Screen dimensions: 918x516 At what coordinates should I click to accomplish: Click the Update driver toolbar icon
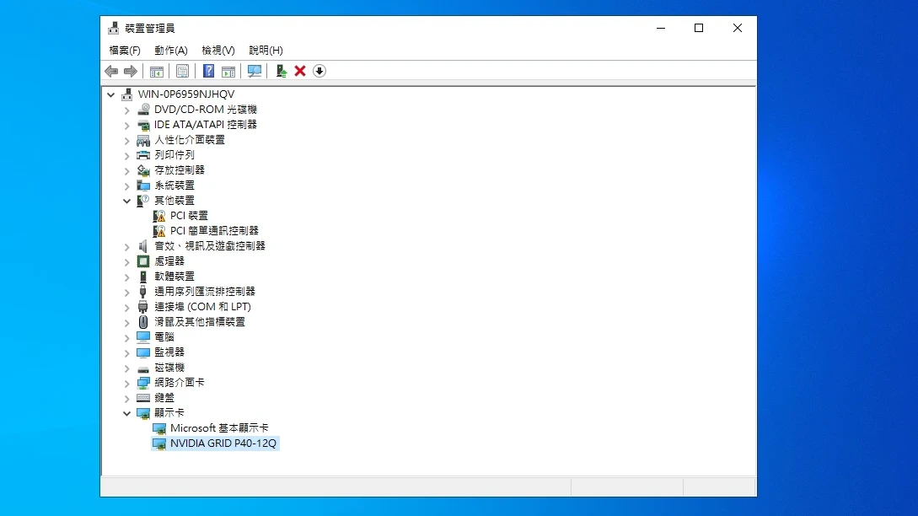[281, 72]
